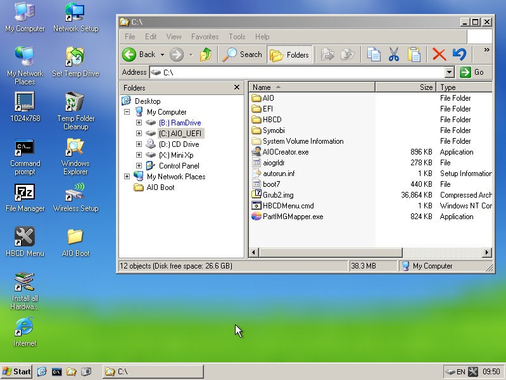Click the Forward navigation arrow
This screenshot has height=380, width=506.
click(x=177, y=54)
